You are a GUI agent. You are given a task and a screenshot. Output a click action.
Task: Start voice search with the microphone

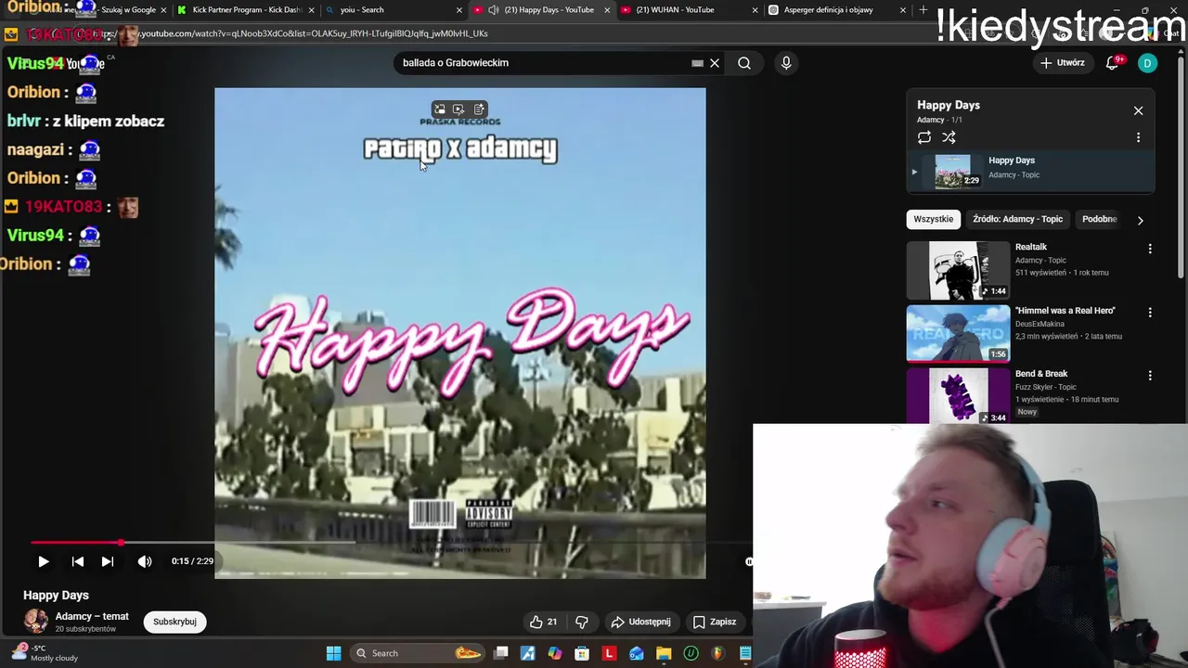click(786, 63)
